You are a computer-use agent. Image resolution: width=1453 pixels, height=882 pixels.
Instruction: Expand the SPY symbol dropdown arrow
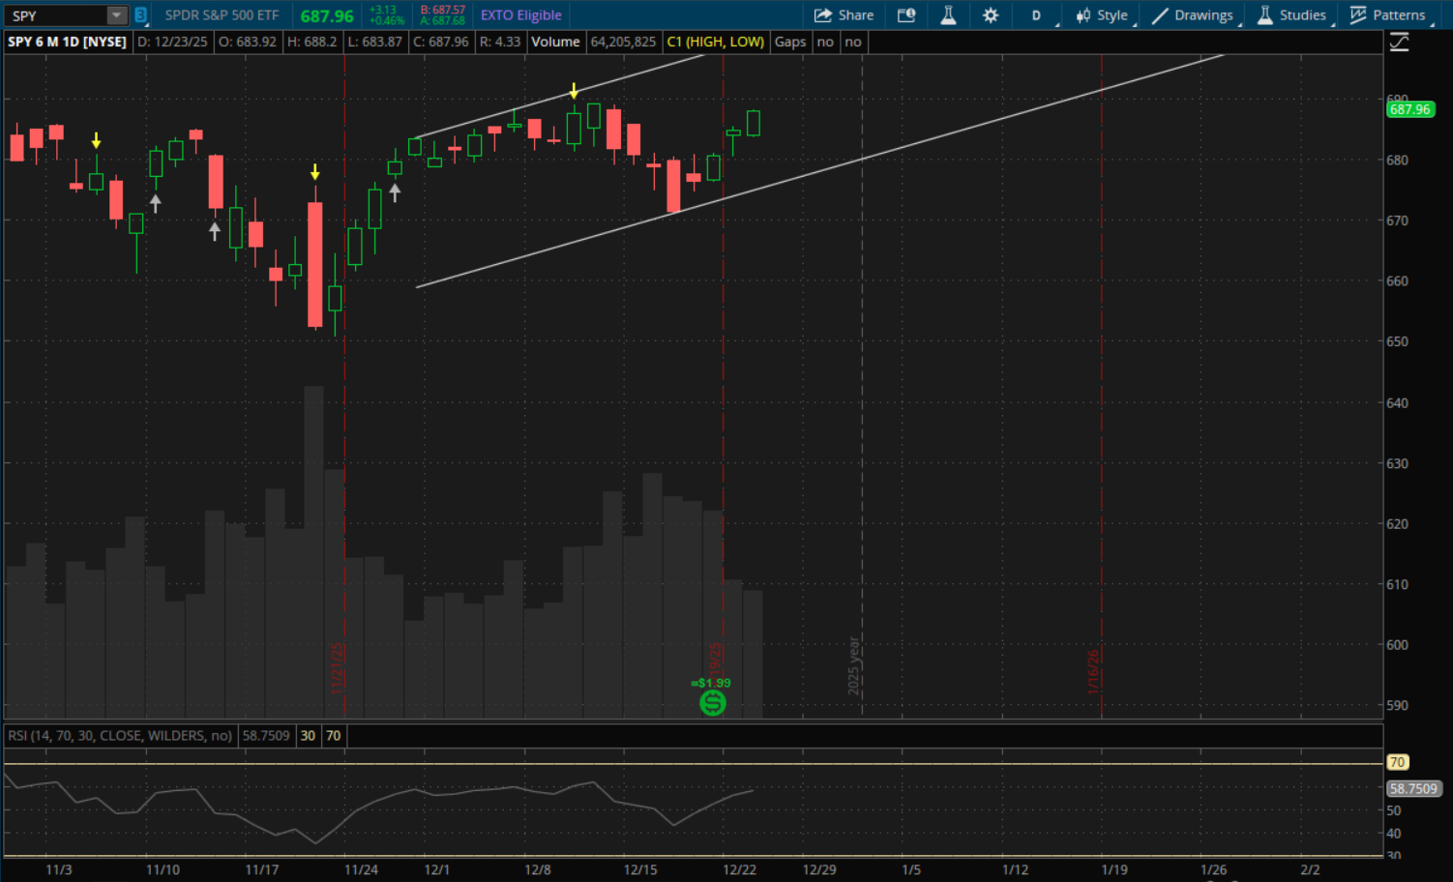pos(116,15)
